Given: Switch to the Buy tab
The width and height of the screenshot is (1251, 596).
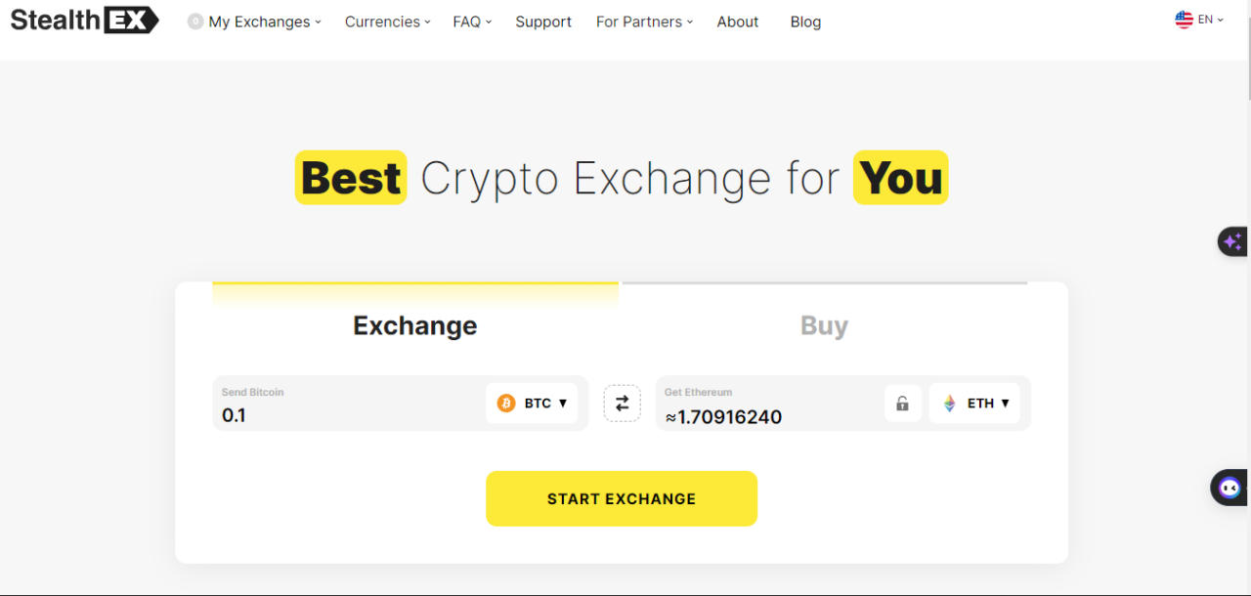Looking at the screenshot, I should click(824, 325).
